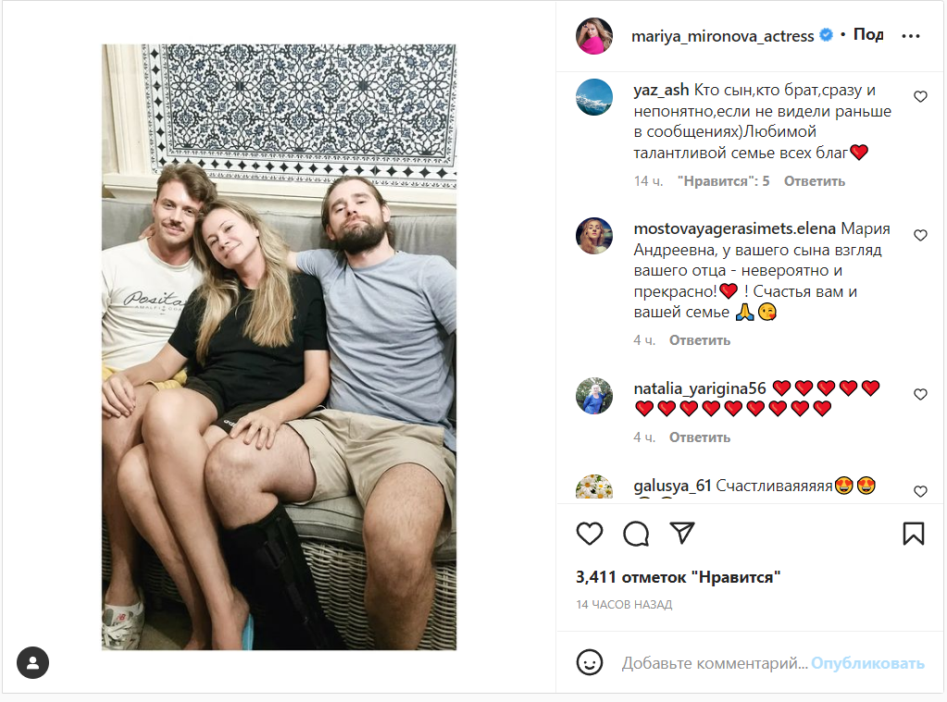Image resolution: width=947 pixels, height=702 pixels.
Task: View likes on yaz_ash's comment
Action: tap(724, 181)
